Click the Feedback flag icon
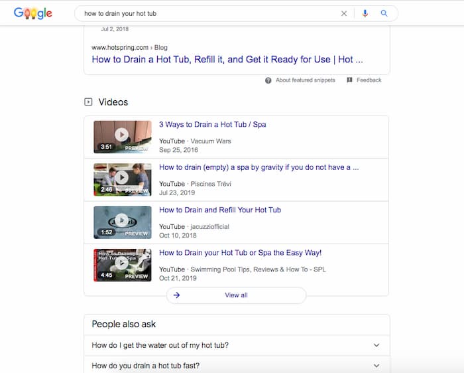The height and width of the screenshot is (373, 464). coord(349,80)
